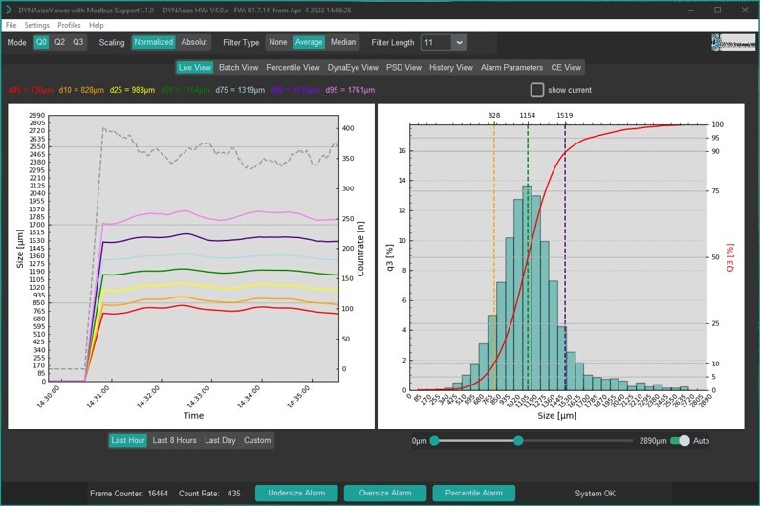Toggle the d05 = 730µm percentile label
The width and height of the screenshot is (760, 506).
(x=31, y=90)
